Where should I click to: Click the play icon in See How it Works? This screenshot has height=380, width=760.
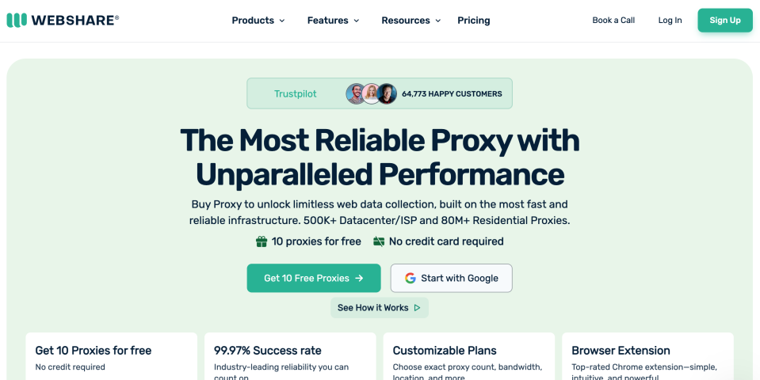[x=418, y=308]
